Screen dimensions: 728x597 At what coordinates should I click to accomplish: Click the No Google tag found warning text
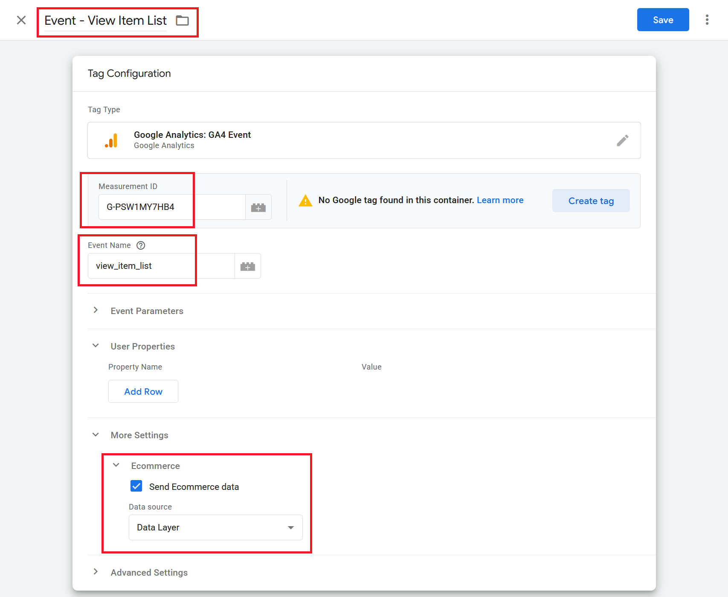[396, 200]
